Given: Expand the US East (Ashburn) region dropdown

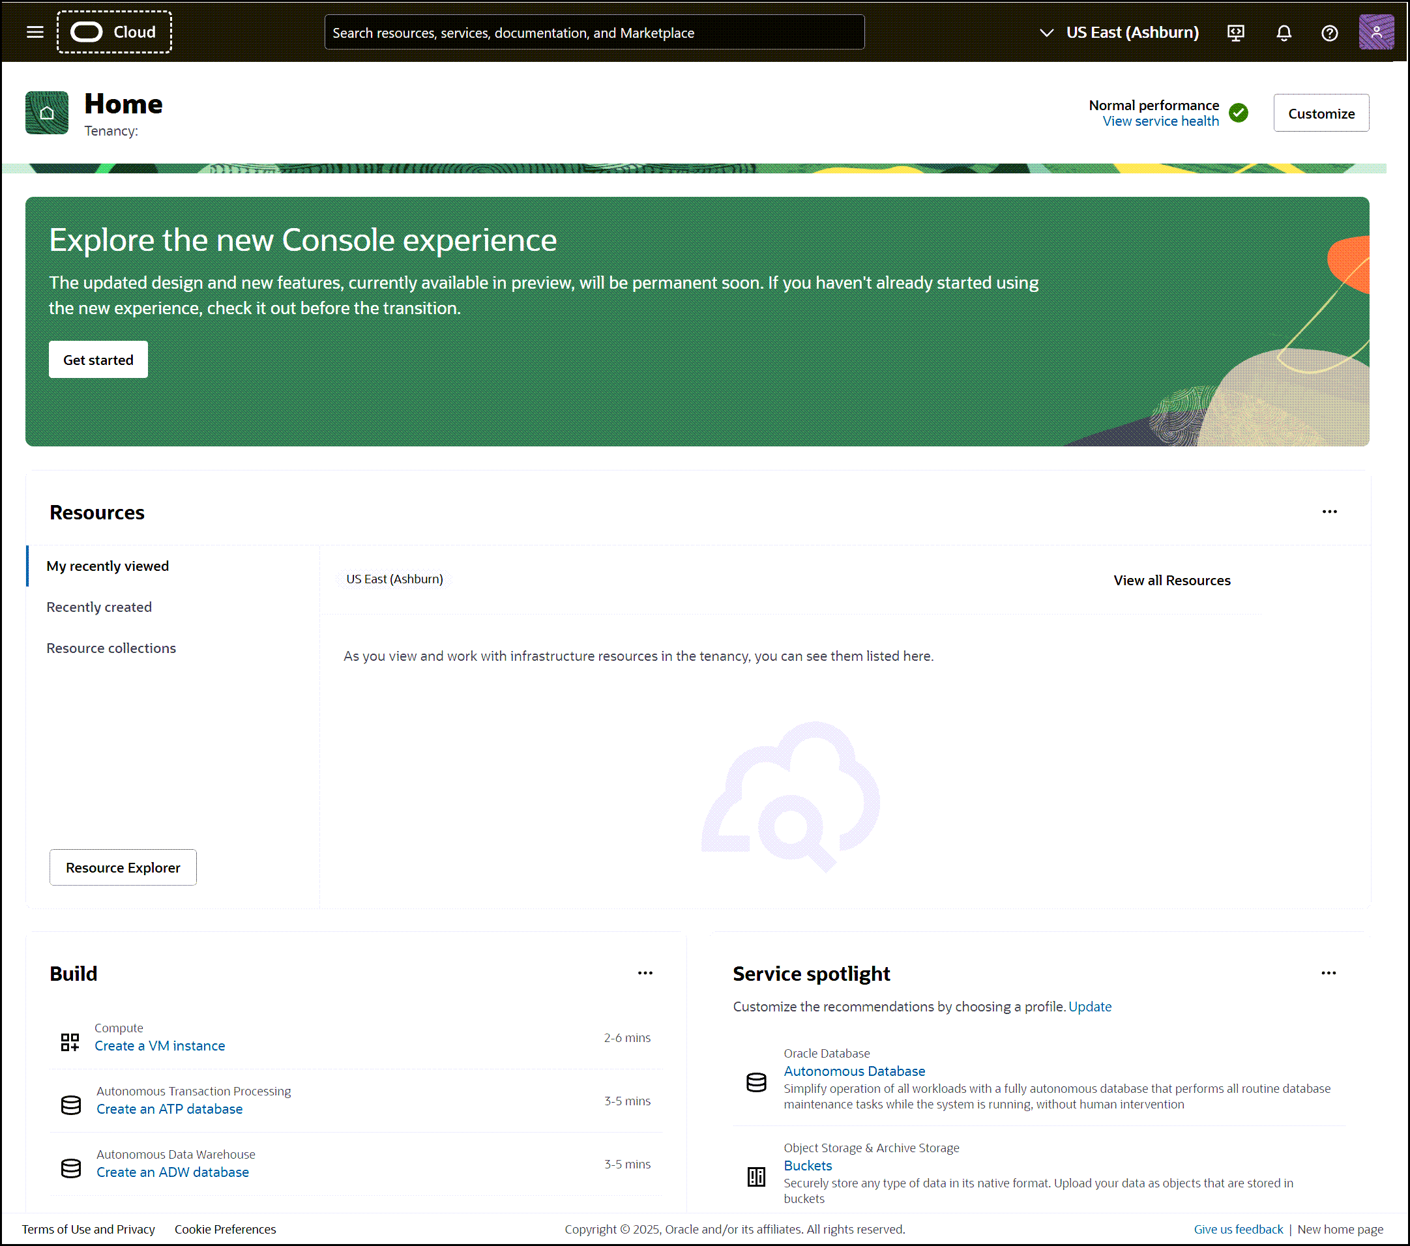Looking at the screenshot, I should coord(1119,33).
